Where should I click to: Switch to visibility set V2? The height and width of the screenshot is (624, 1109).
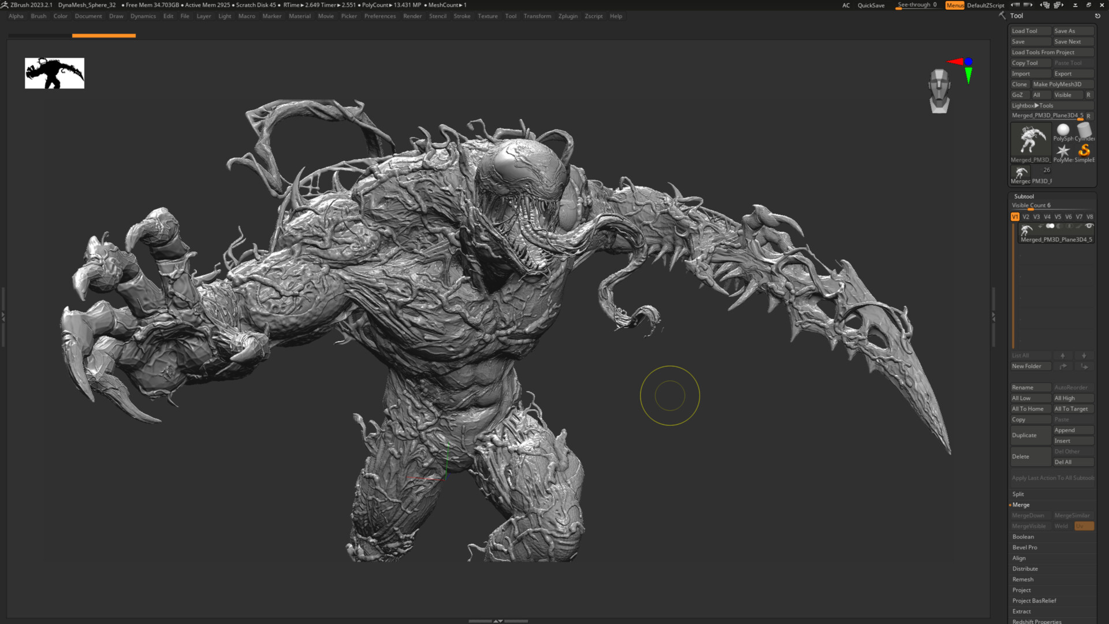point(1026,217)
